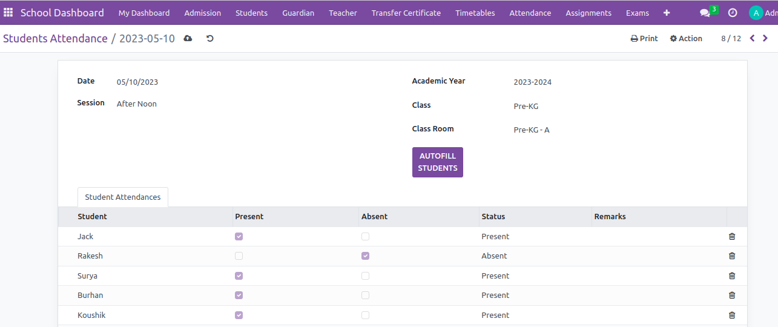Open the activities clock icon

733,13
